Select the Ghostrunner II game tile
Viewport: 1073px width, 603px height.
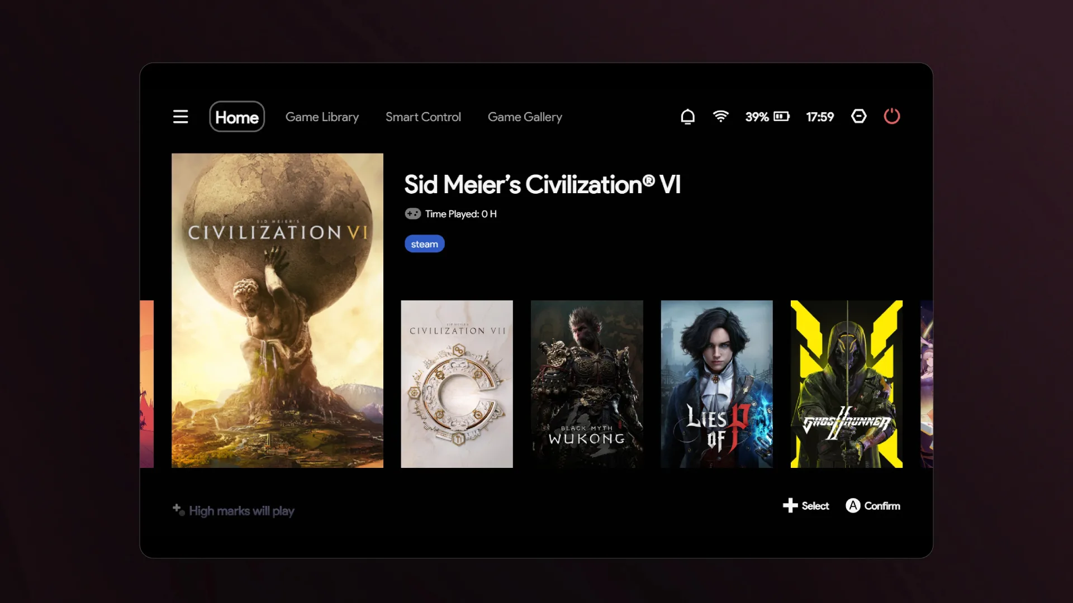pos(847,384)
